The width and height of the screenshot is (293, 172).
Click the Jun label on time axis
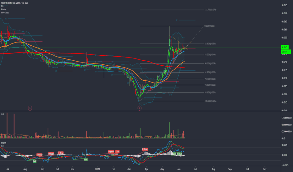[179, 169]
